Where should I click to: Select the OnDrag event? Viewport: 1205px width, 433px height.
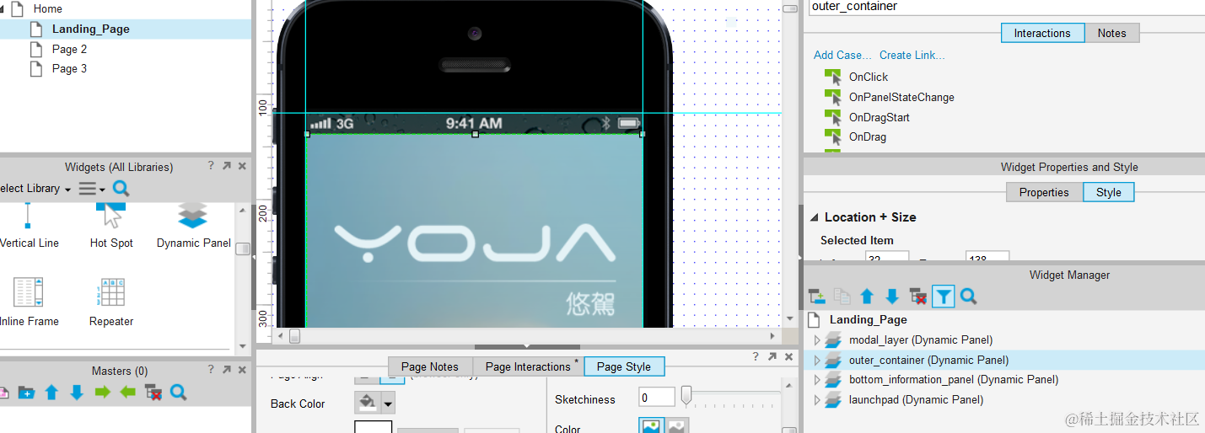coord(867,136)
